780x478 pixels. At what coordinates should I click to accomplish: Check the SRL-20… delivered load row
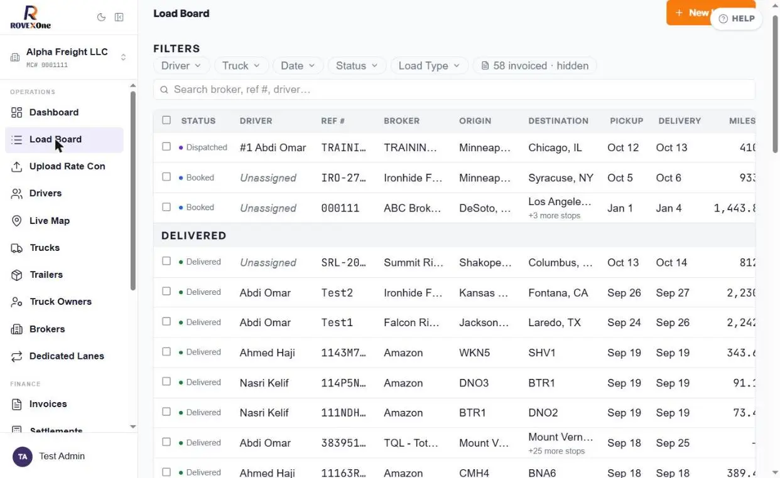pyautogui.click(x=166, y=261)
